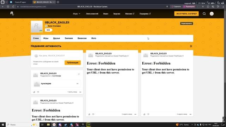Click IIBLACK_EAGLEII name on middle post
The height and width of the screenshot is (127, 226).
(x=103, y=54)
